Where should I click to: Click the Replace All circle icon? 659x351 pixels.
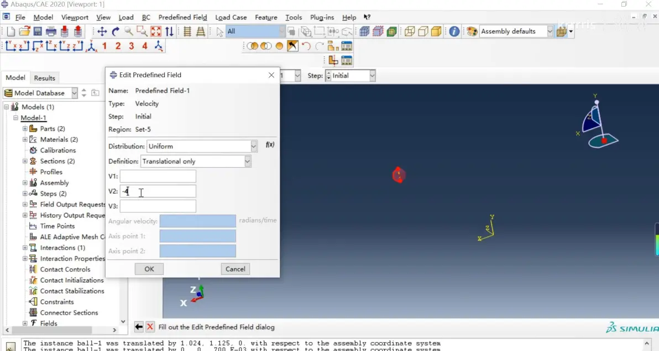point(280,46)
